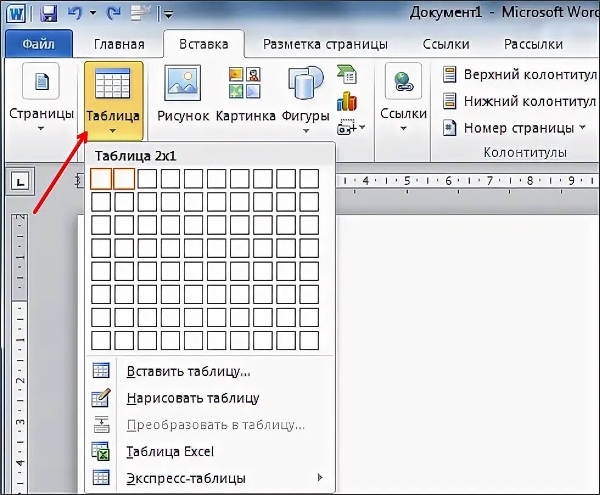Click the Нижний колонтитул page icon

[x=450, y=102]
